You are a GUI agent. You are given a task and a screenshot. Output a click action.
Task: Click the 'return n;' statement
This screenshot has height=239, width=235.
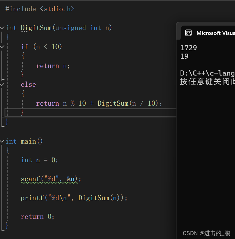pos(53,66)
